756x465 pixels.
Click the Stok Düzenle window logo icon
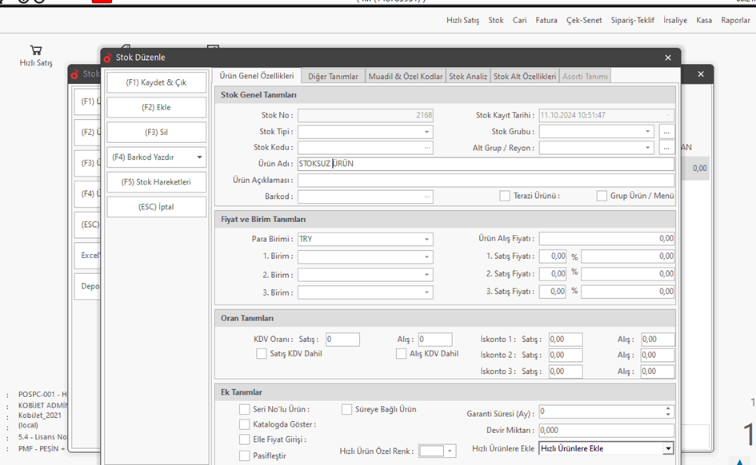point(107,58)
